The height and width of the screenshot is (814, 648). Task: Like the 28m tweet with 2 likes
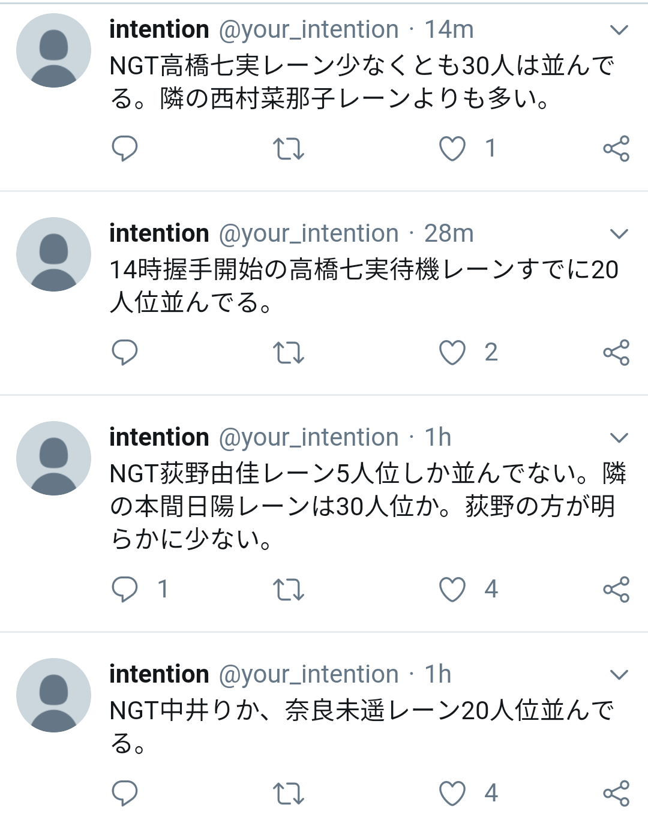(452, 353)
